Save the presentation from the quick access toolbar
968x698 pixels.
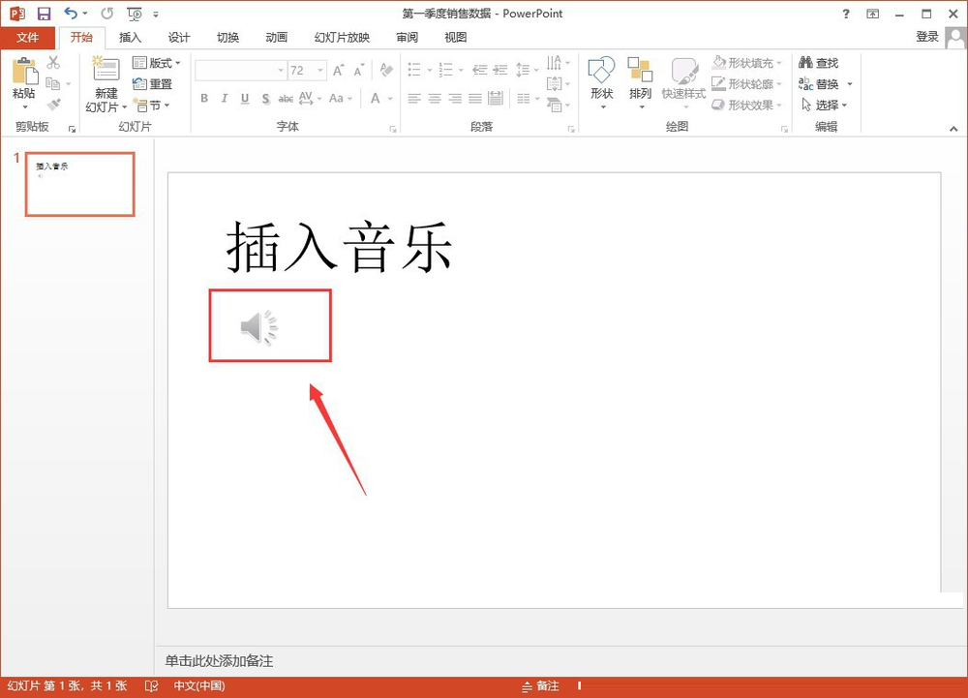coord(44,14)
